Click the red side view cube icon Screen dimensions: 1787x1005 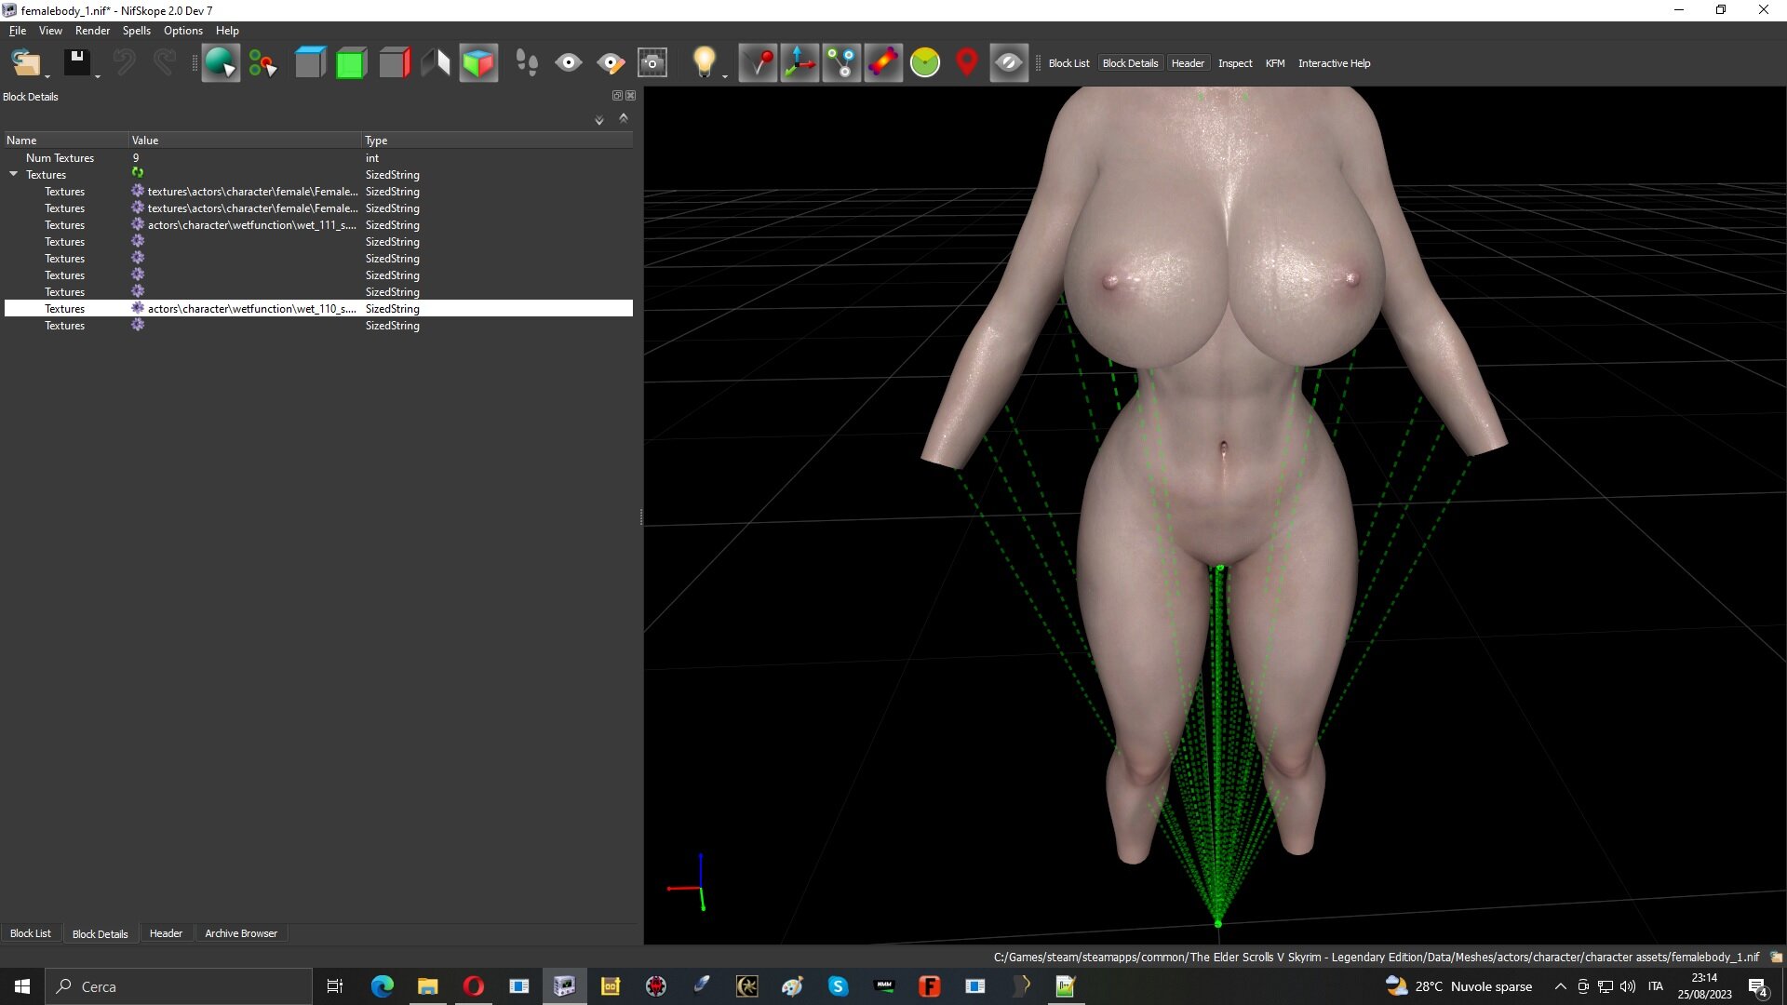tap(395, 63)
